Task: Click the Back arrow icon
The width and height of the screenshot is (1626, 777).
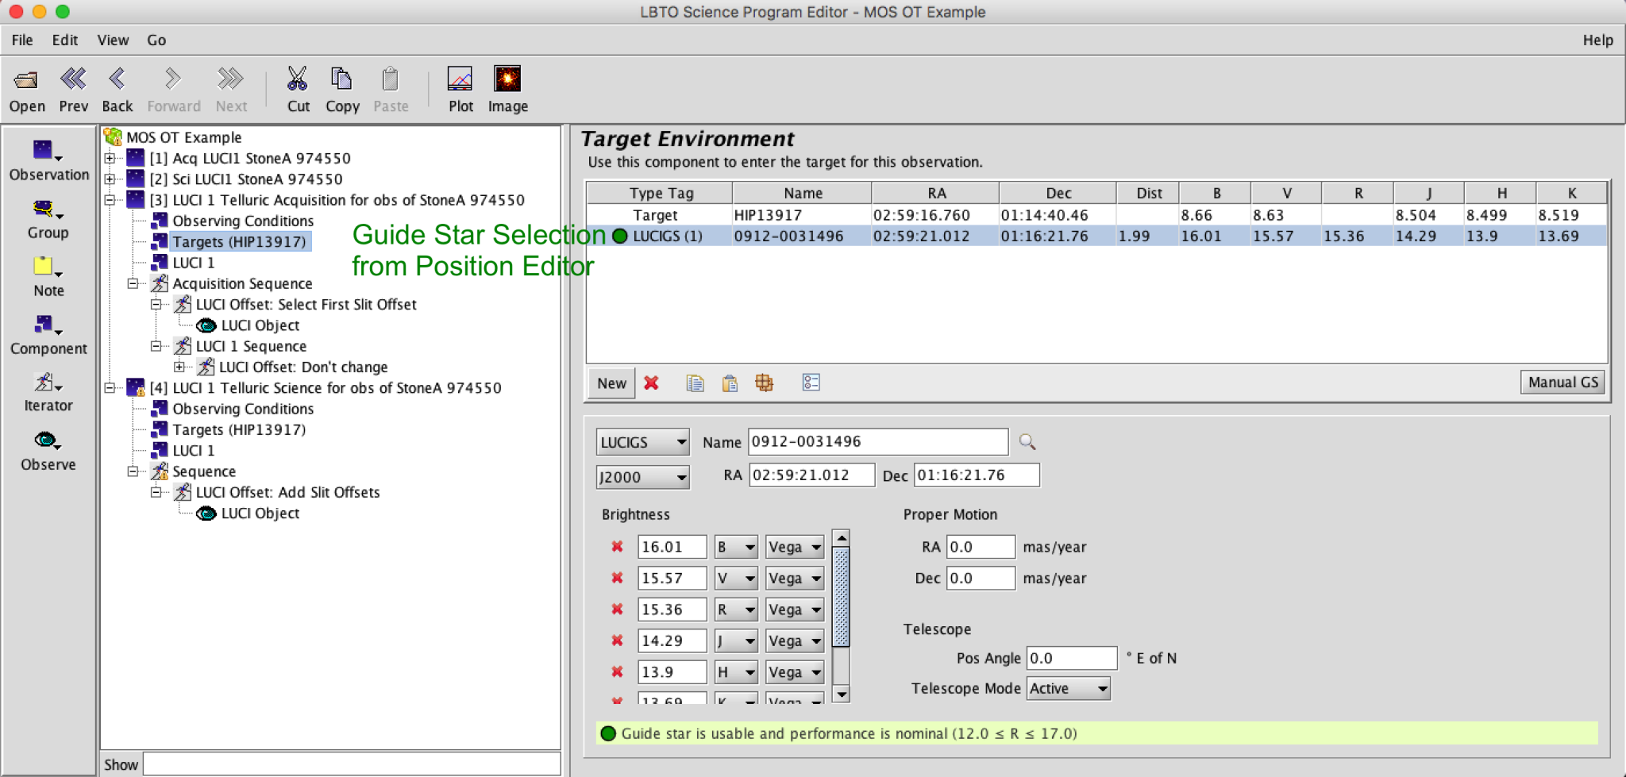Action: coord(117,79)
